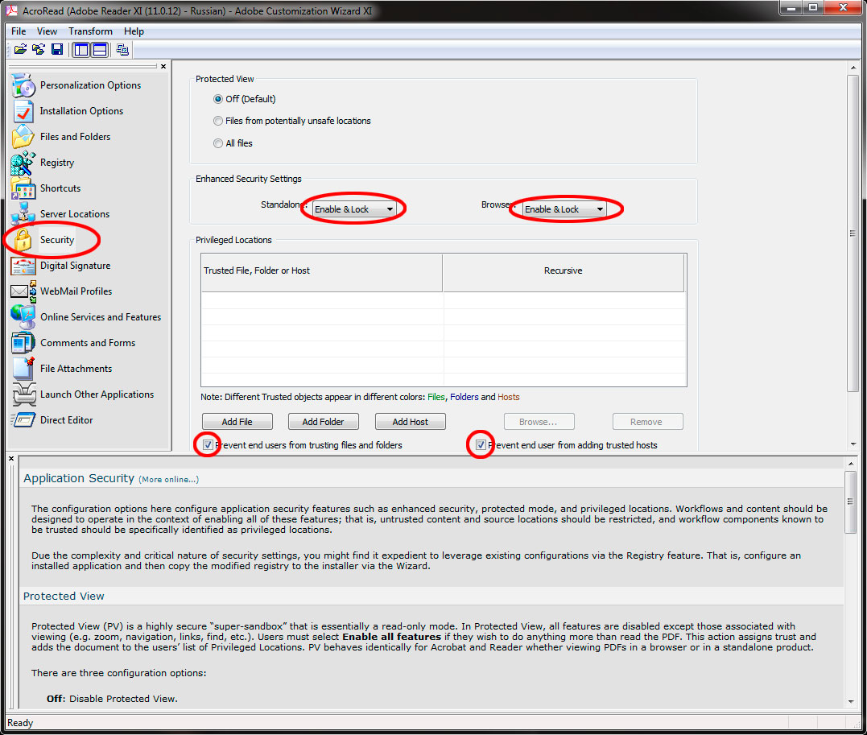Screen dimensions: 867x735
Task: Open the File menu
Action: pyautogui.click(x=19, y=31)
